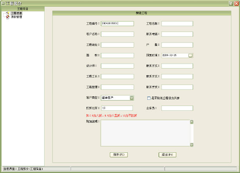Viewport: 240px width, 173px height.
Task: Click the window icon in title bar
Action: coord(3,3)
